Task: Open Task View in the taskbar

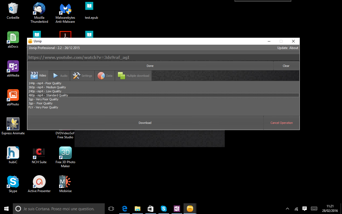Action: tap(111, 209)
